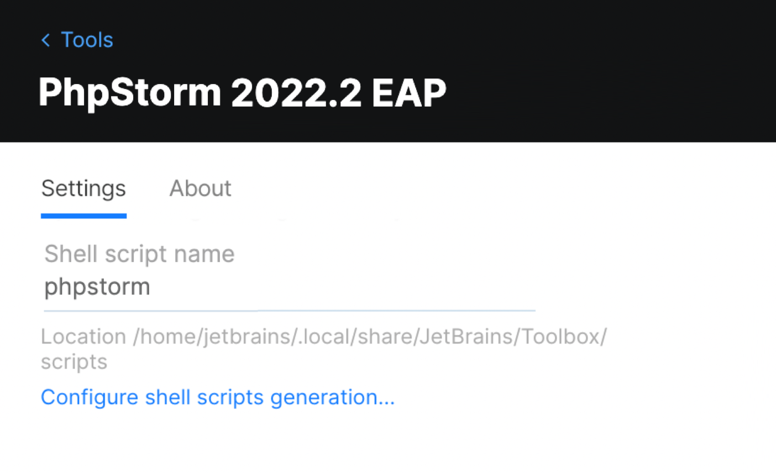Viewport: 776px width, 473px height.
Task: Click the small arrow glyph before the Tools link
Action: click(45, 40)
